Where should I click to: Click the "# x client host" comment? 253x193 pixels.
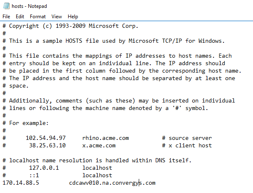(187, 146)
